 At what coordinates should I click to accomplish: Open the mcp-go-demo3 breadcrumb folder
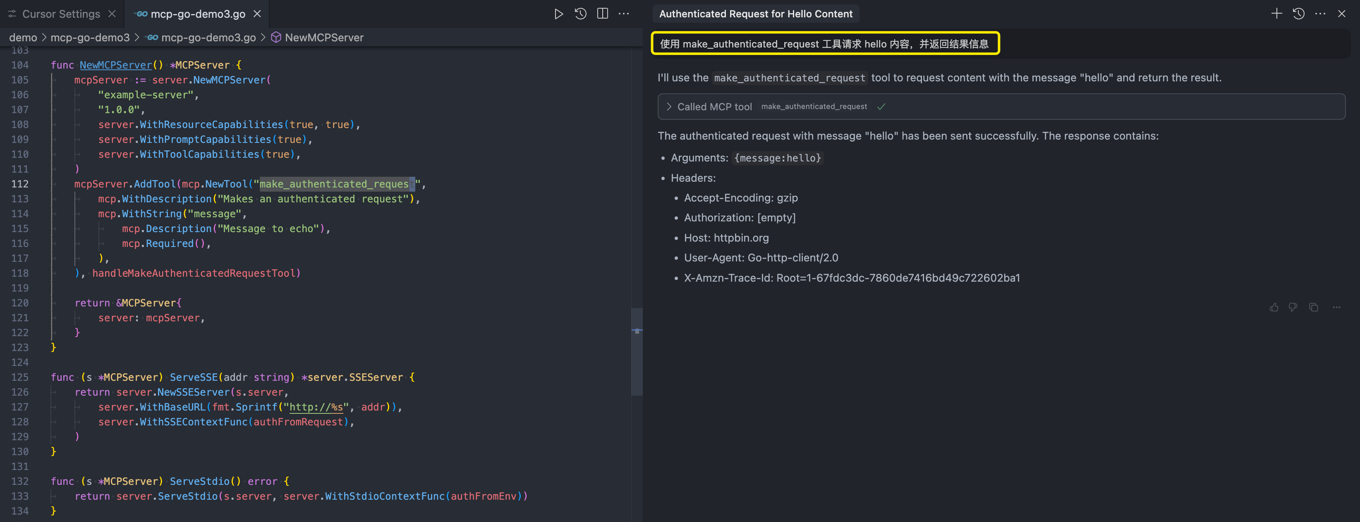click(90, 38)
